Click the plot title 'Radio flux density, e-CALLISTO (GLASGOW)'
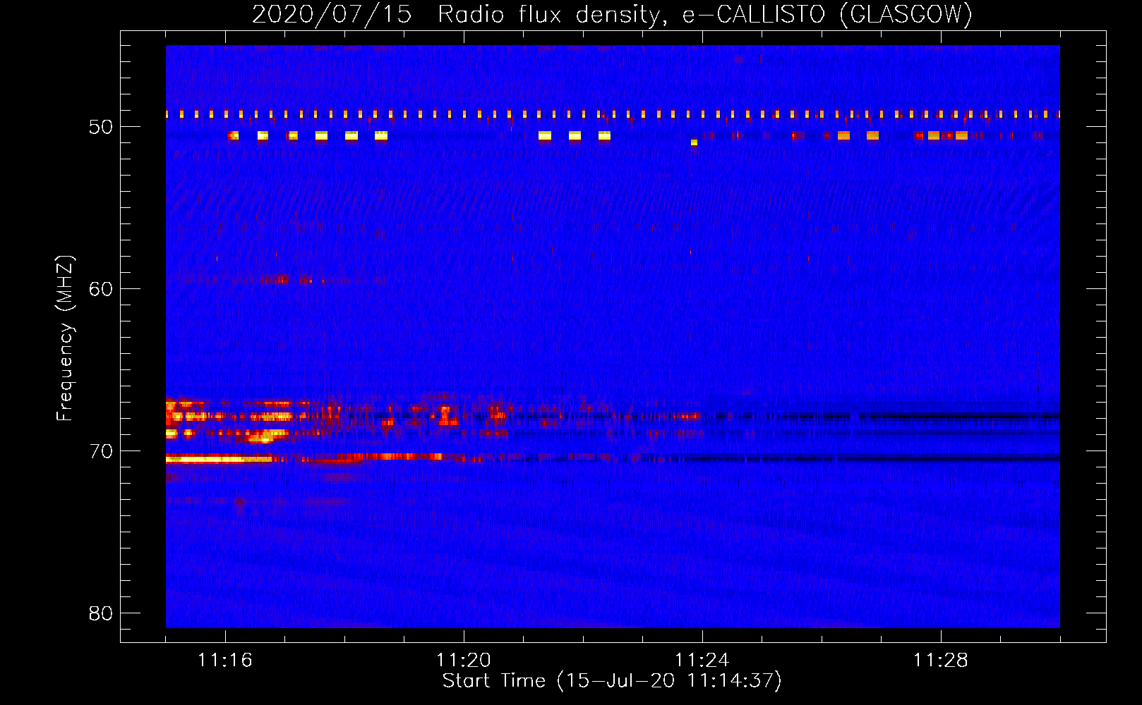Screen dimensions: 1142x705 pos(705,14)
